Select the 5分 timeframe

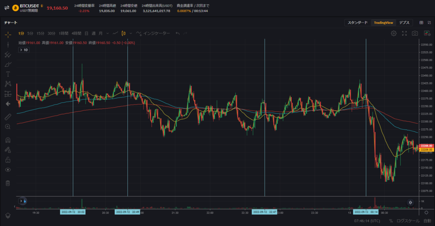coord(30,33)
